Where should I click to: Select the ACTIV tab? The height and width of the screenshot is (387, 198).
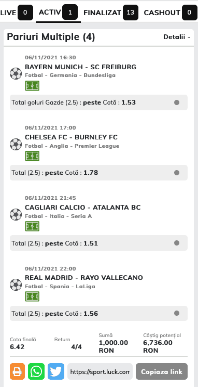tap(58, 12)
